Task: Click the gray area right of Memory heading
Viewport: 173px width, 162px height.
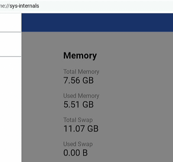Action: tap(135, 56)
